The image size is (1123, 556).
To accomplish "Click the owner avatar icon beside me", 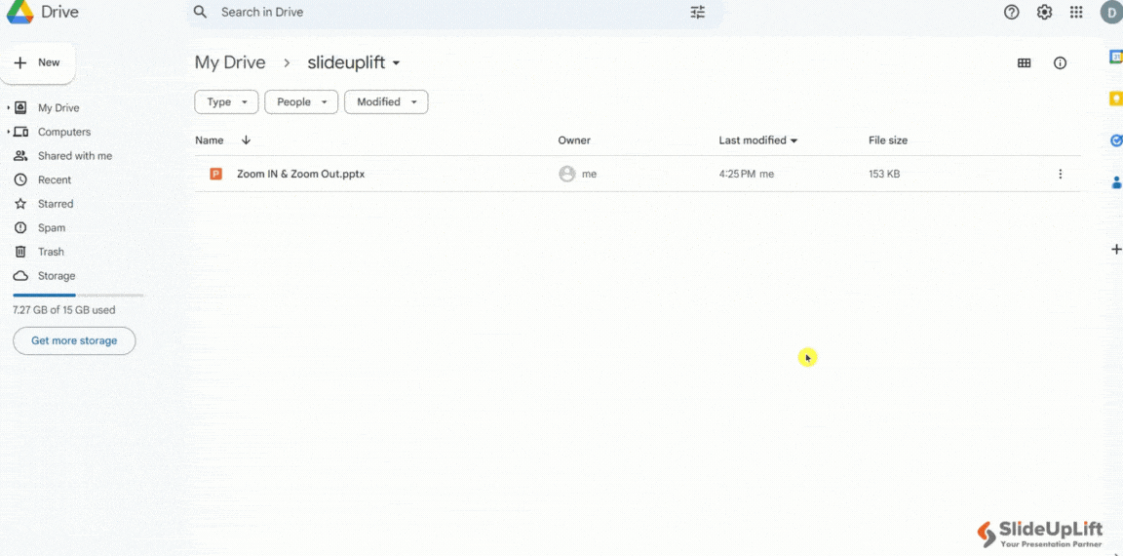I will 567,174.
